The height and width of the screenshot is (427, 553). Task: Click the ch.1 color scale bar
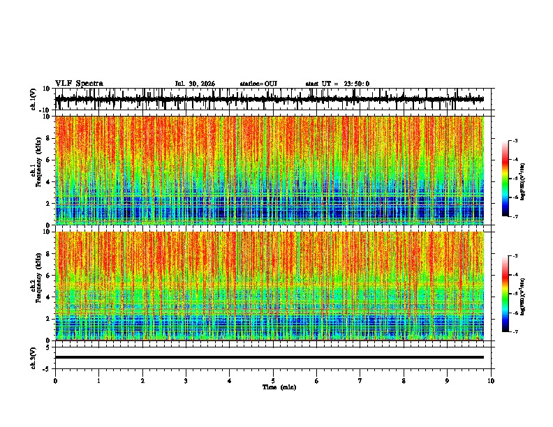(x=506, y=179)
